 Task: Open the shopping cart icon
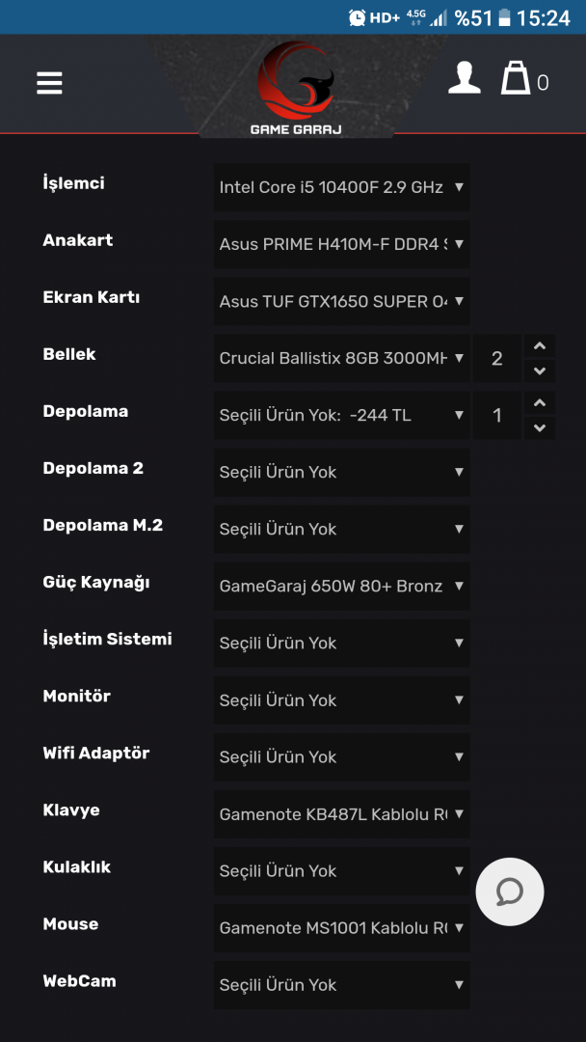tap(517, 79)
